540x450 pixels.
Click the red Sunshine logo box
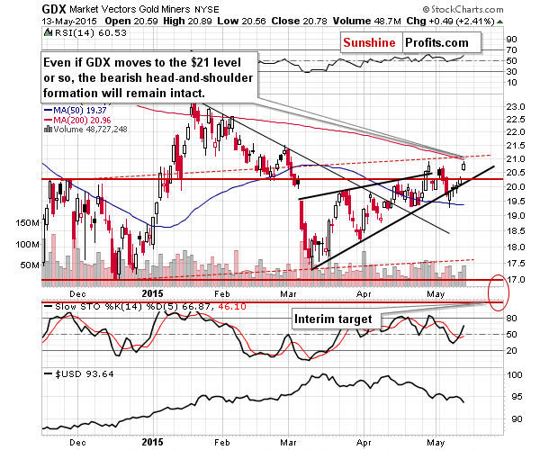pyautogui.click(x=371, y=42)
